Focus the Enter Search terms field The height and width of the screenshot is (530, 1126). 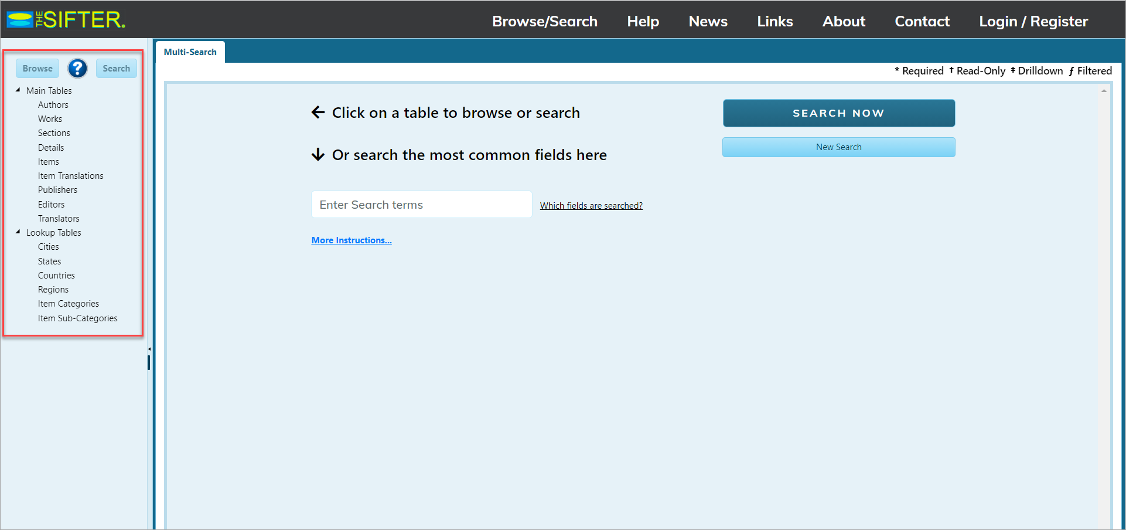click(421, 205)
